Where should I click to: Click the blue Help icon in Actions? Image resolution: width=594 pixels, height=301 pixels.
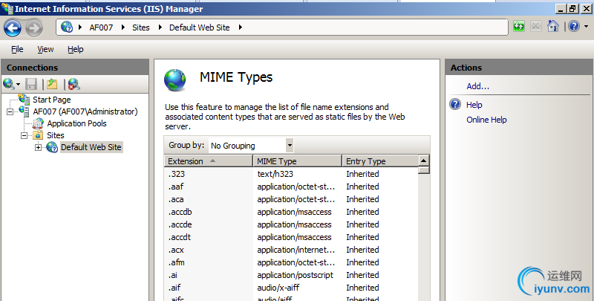click(455, 104)
